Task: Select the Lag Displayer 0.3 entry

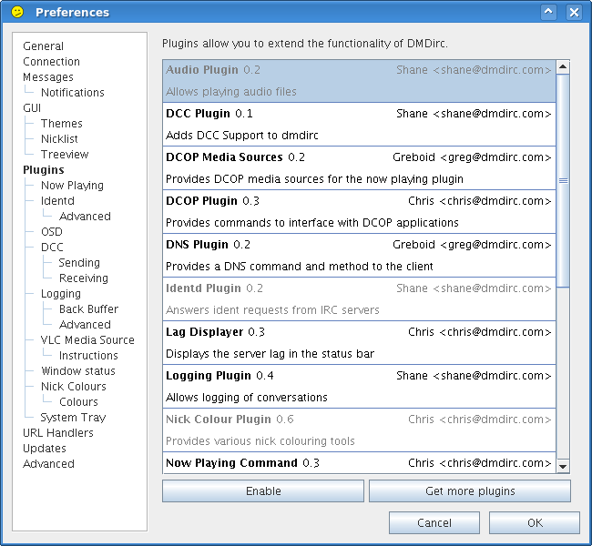Action: [359, 343]
